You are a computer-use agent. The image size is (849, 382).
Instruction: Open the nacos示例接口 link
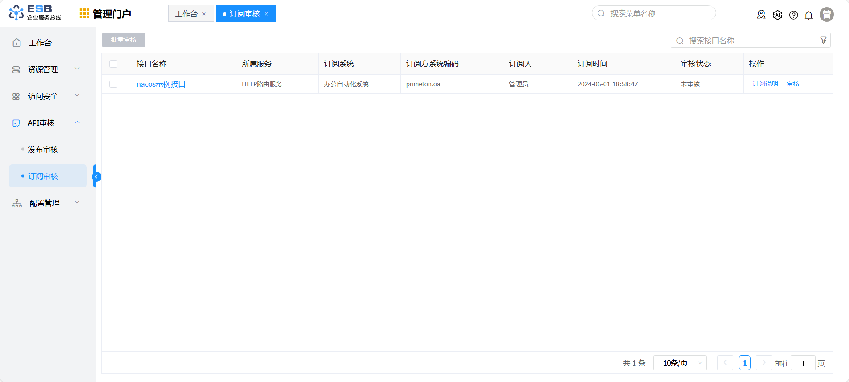(161, 84)
